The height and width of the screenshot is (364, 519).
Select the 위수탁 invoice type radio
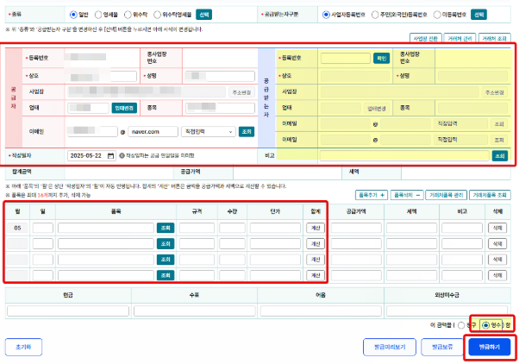tap(128, 15)
